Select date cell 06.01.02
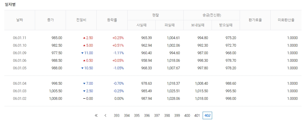The width and height of the screenshot is (308, 123). (x=20, y=98)
